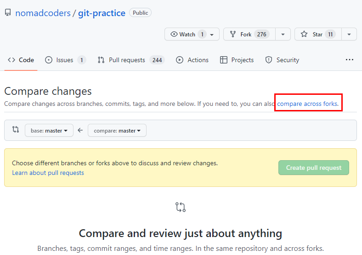Click the Security shield icon
Screen dimensions: 362x255
click(268, 60)
